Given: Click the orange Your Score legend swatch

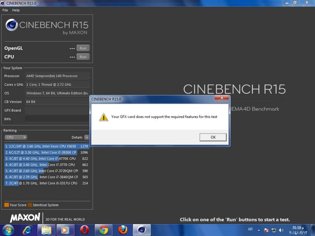Looking at the screenshot, I should pyautogui.click(x=7, y=205).
